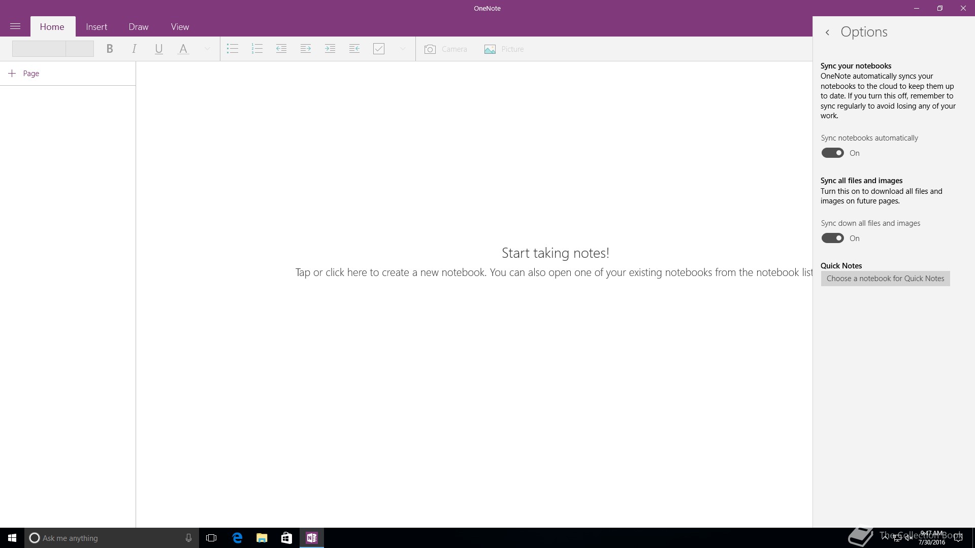
Task: Open the Windows Store from the taskbar
Action: pyautogui.click(x=286, y=538)
